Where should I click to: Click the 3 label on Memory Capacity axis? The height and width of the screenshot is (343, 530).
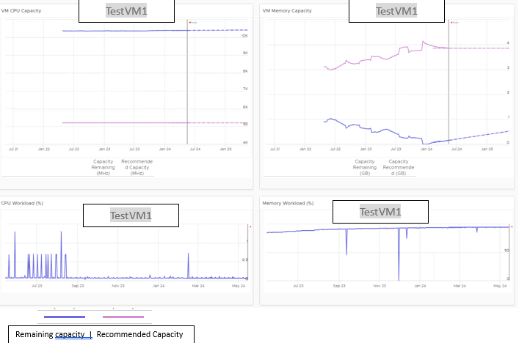(x=508, y=68)
